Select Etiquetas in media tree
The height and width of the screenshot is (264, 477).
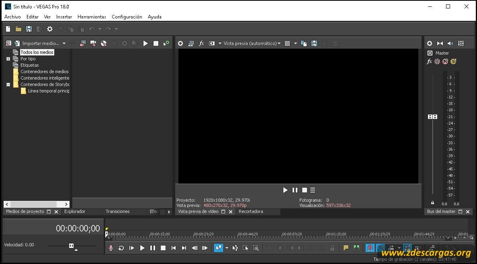click(x=29, y=65)
